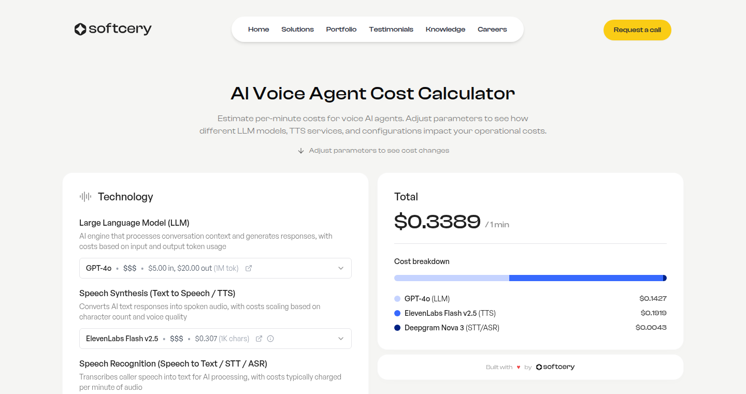746x394 pixels.
Task: Click Softcery logo in Built with footer
Action: pyautogui.click(x=555, y=367)
